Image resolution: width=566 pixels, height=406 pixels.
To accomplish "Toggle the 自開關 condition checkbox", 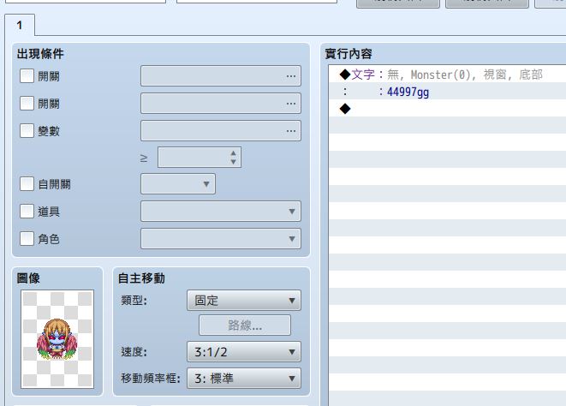I will pos(27,184).
